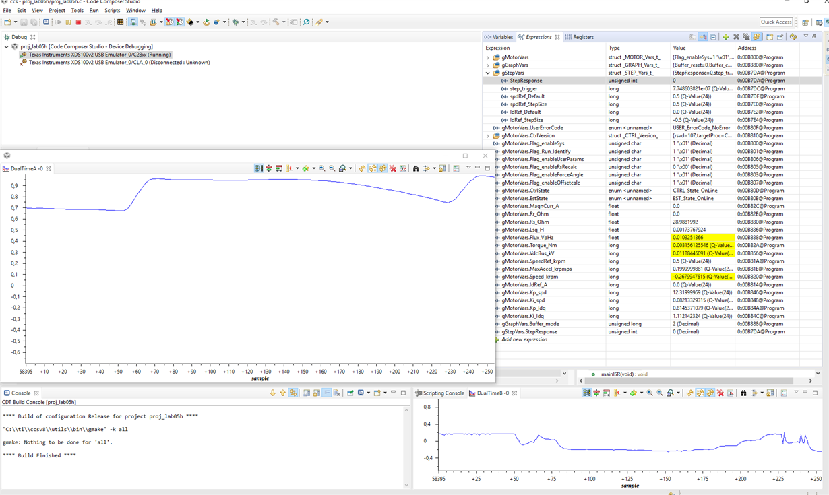Screen dimensions: 829x495
Task: Open view menu dropdown in DualTimeA toolbar
Action: tap(469, 168)
